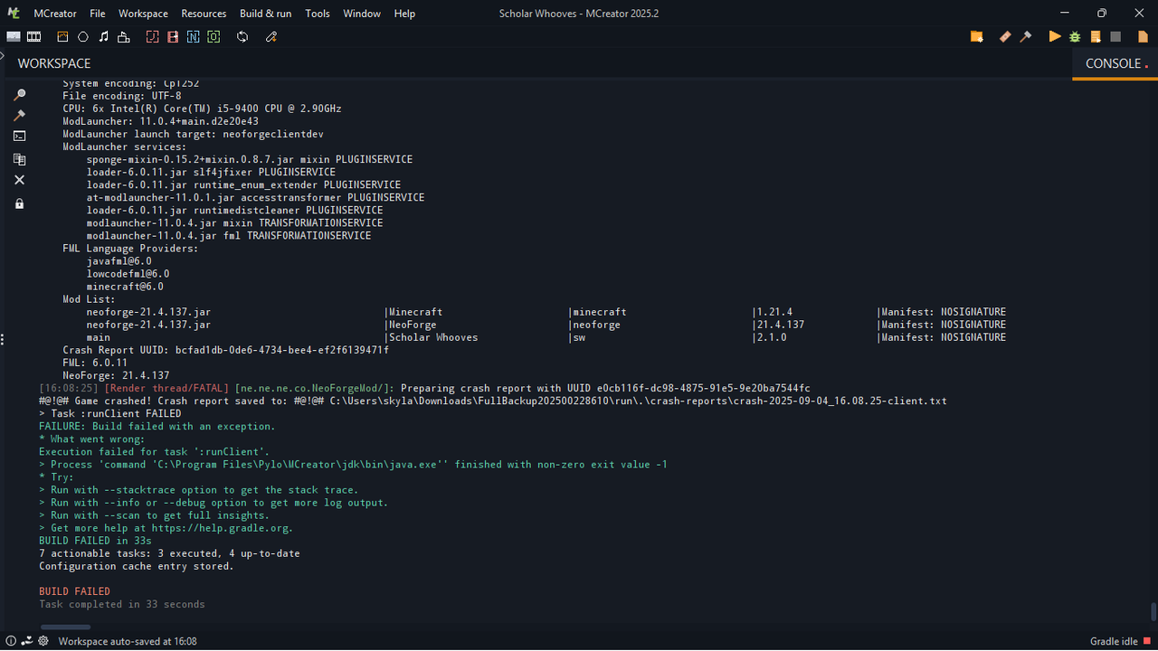The width and height of the screenshot is (1158, 651).
Task: Click the 'Gradle idle' status indicator
Action: tap(1120, 641)
